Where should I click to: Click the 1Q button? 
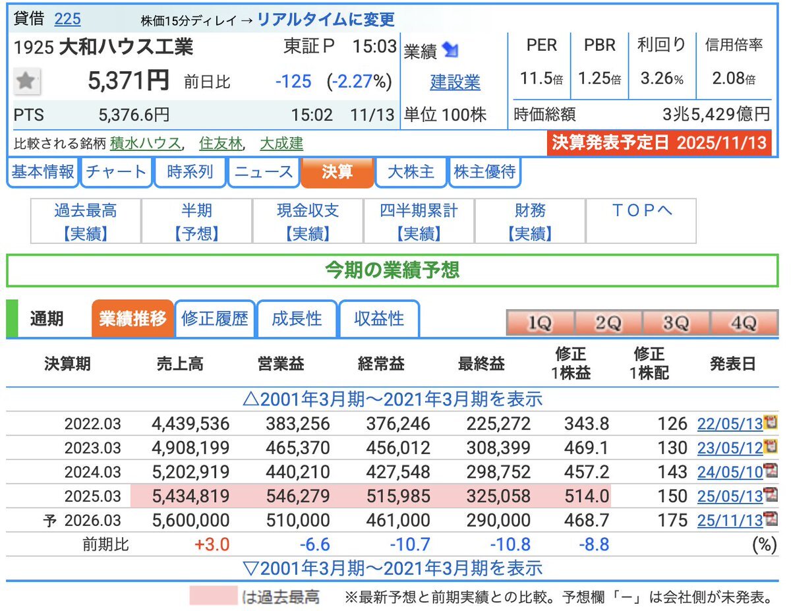pyautogui.click(x=540, y=323)
